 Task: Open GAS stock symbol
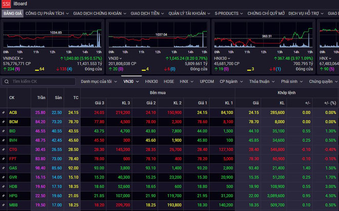(13, 168)
